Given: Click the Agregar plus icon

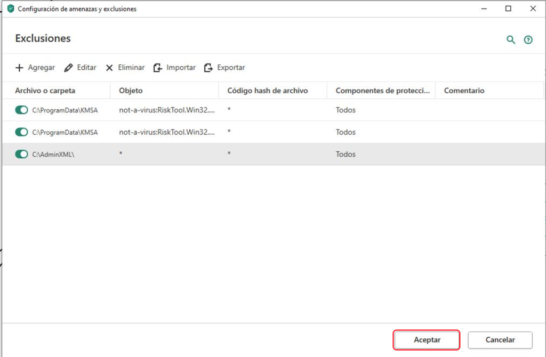Looking at the screenshot, I should tap(19, 68).
